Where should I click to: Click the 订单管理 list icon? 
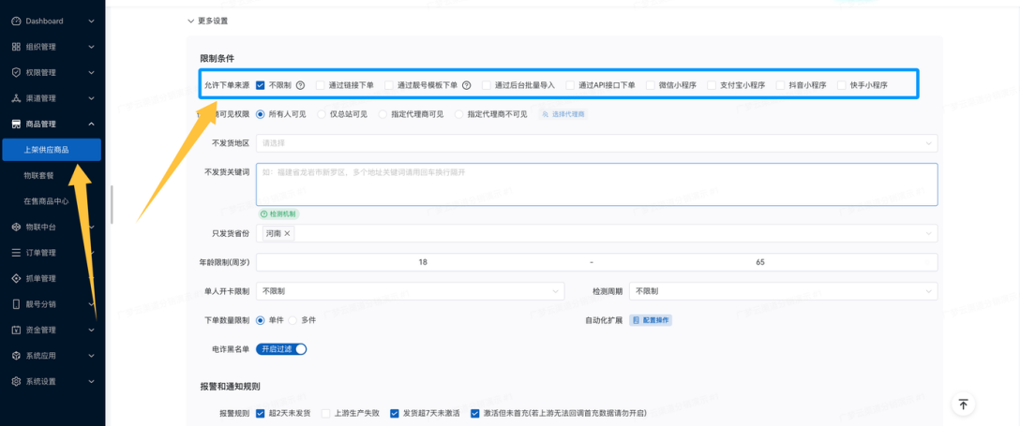click(x=16, y=253)
